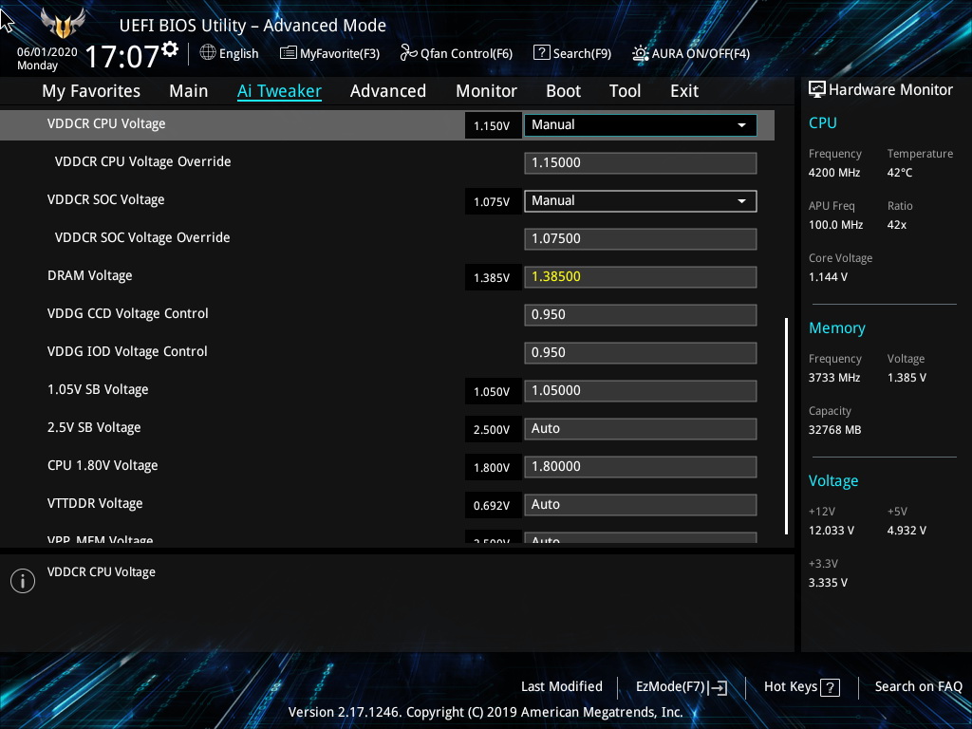Image resolution: width=972 pixels, height=729 pixels.
Task: Open VDDCR SOC Voltage mode dropdown
Action: (641, 201)
